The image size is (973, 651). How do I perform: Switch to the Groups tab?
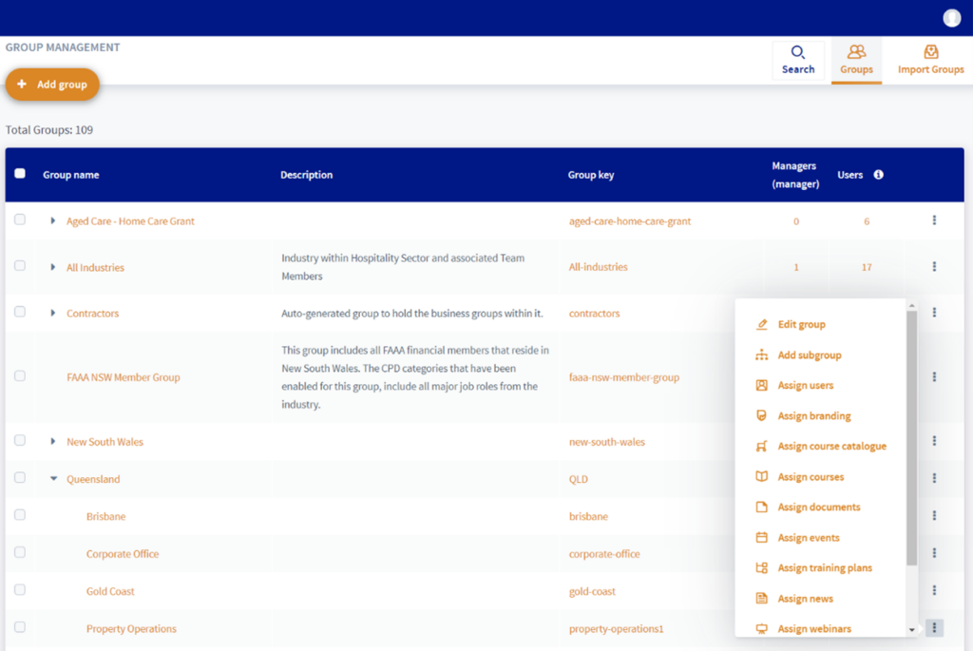click(856, 60)
